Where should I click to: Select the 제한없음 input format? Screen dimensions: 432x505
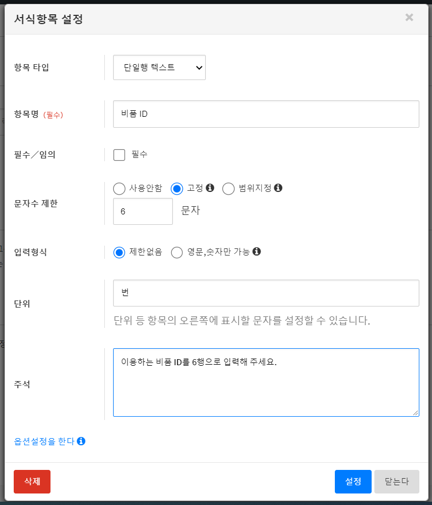[x=119, y=253]
